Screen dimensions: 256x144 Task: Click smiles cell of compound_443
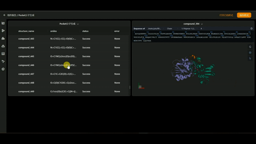[x=63, y=39]
